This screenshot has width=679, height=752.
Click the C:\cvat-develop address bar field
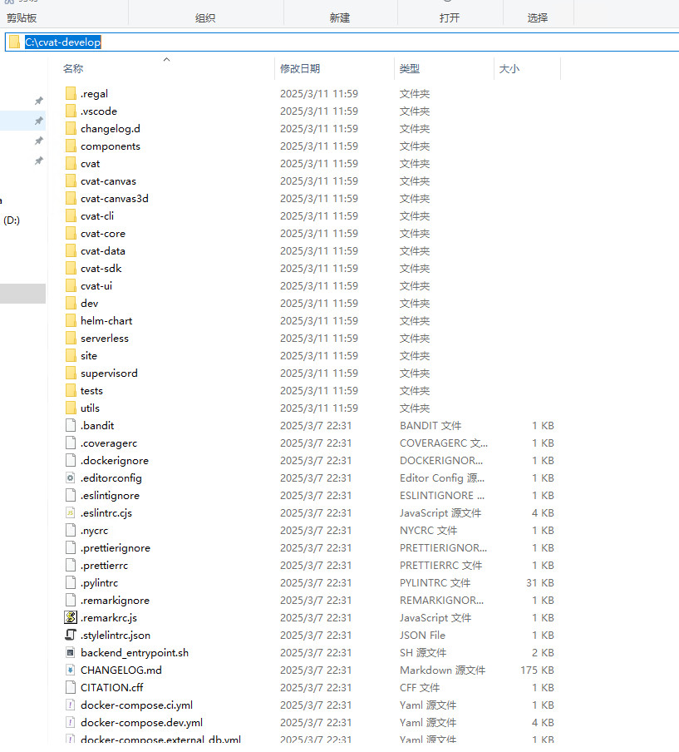tap(342, 42)
